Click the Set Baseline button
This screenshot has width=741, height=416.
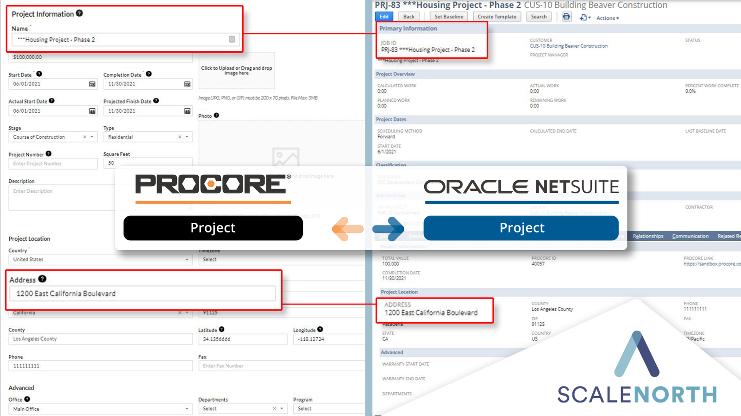point(449,17)
